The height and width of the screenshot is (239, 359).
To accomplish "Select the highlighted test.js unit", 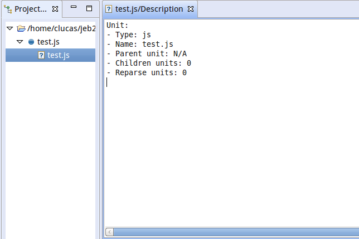I will 50,55.
